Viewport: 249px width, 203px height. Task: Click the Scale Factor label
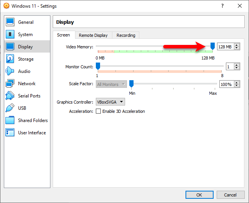(x=81, y=84)
